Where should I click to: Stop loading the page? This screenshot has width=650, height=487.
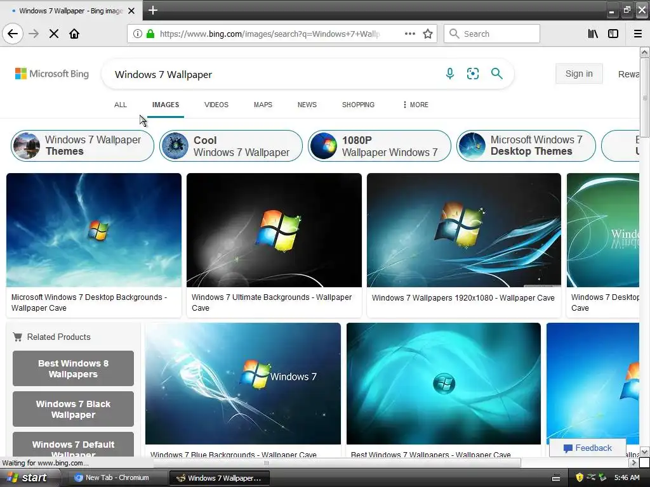pyautogui.click(x=54, y=34)
